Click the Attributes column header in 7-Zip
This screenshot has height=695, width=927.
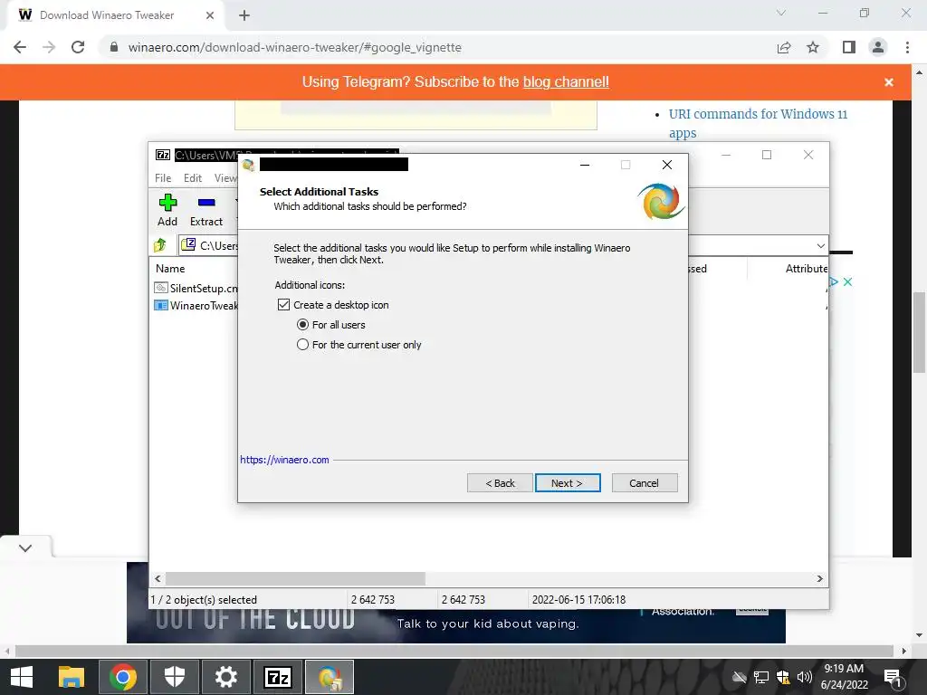[807, 268]
